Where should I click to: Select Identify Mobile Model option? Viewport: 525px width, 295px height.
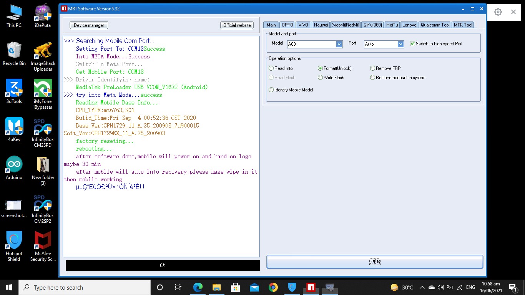291,90
